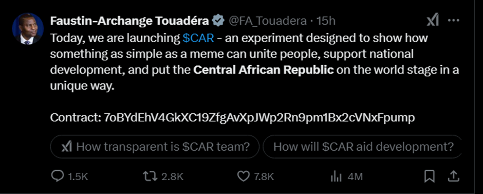Click the 2.8K reposts count
This screenshot has width=483, height=194.
pyautogui.click(x=172, y=177)
